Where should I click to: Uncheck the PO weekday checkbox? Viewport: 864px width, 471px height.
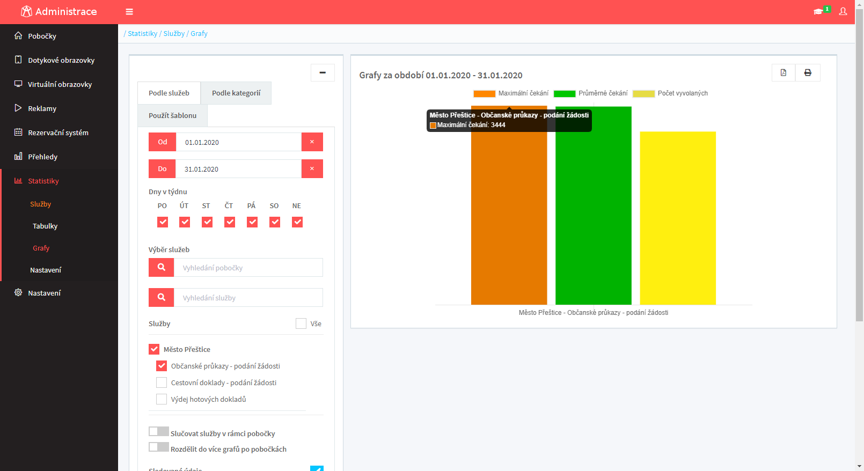(163, 222)
